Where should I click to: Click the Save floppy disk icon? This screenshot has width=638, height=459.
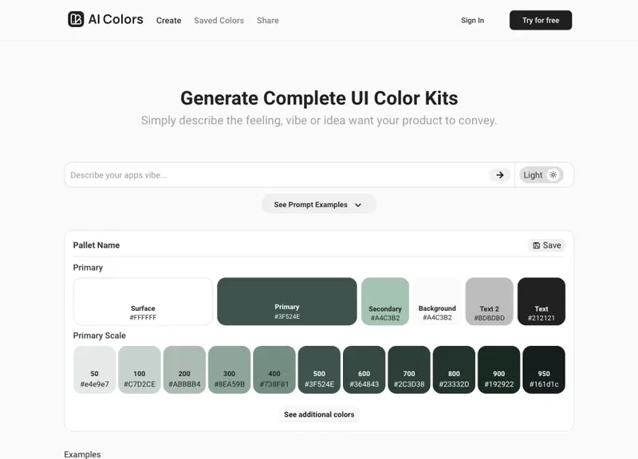pyautogui.click(x=537, y=245)
